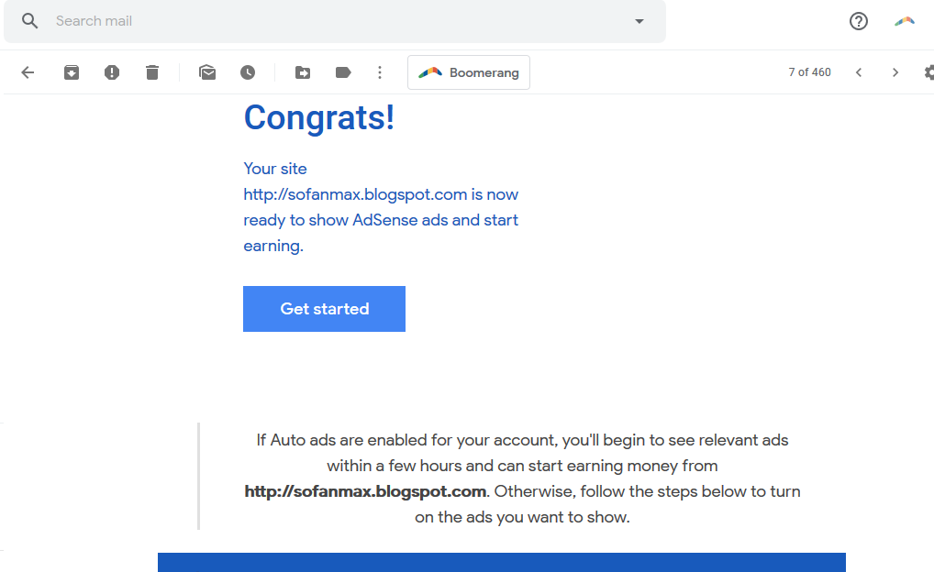Show search options dropdown arrow

[639, 21]
